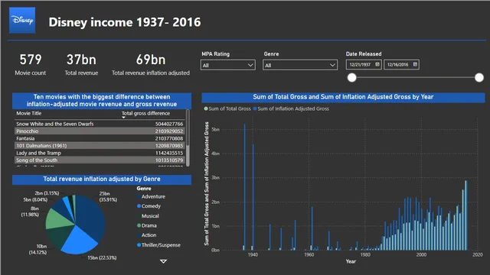Sort by Movie Title column header
Screen dimensions: 490x275
(x=29, y=114)
